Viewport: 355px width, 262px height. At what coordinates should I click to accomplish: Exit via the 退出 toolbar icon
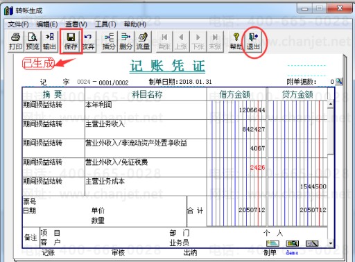pyautogui.click(x=253, y=42)
